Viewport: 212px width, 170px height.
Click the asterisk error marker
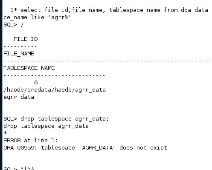(x=5, y=133)
